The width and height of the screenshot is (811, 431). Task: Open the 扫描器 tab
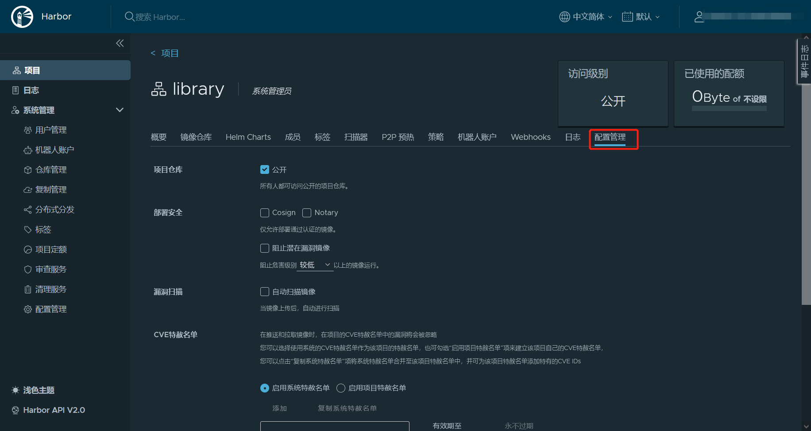pyautogui.click(x=356, y=137)
